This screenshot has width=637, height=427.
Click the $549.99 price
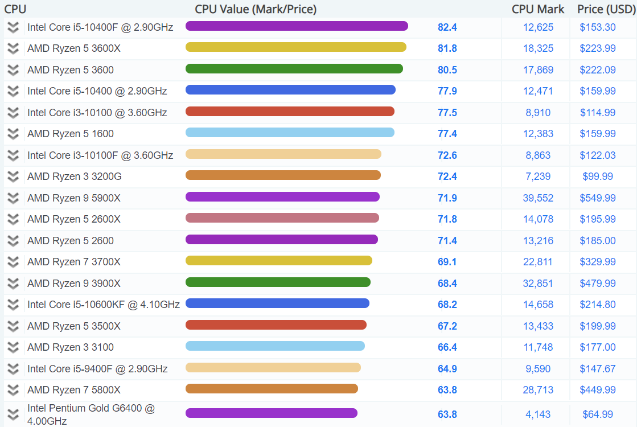click(x=598, y=198)
